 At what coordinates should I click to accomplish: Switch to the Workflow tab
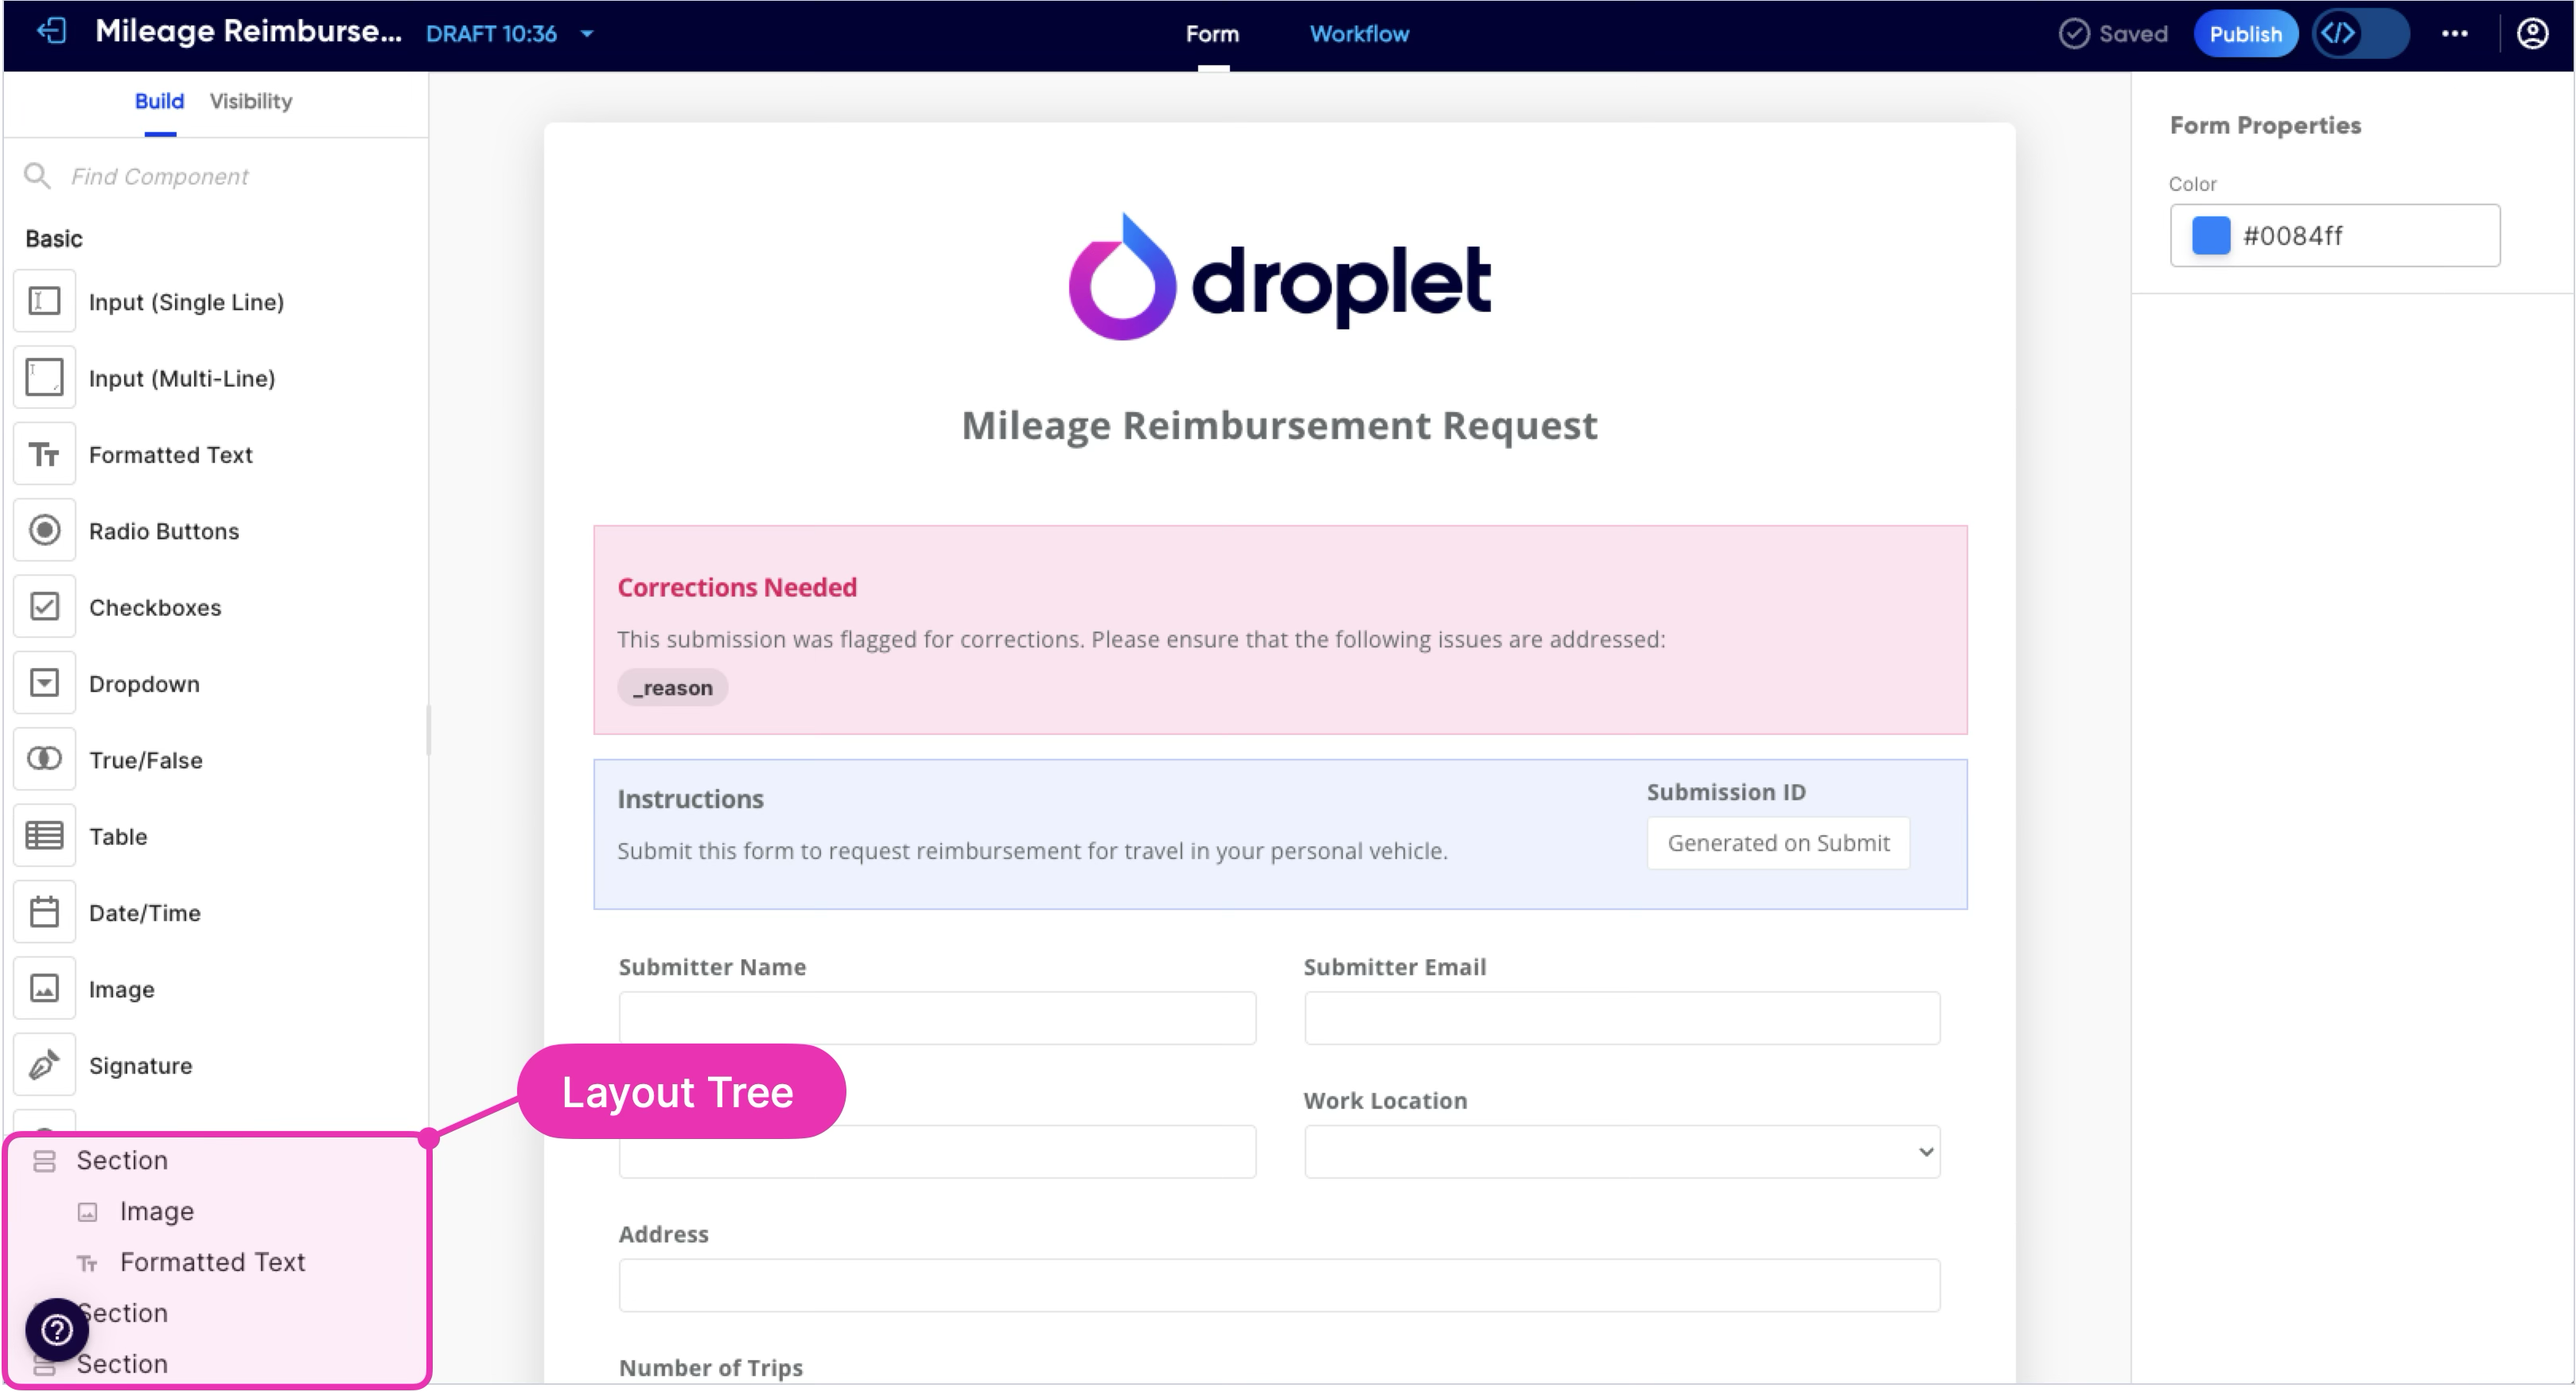point(1359,34)
